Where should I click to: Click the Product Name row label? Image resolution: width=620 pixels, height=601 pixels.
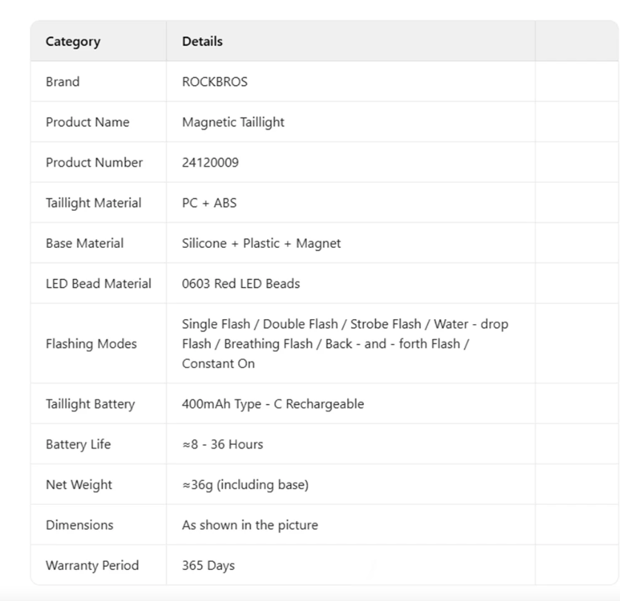coord(87,122)
